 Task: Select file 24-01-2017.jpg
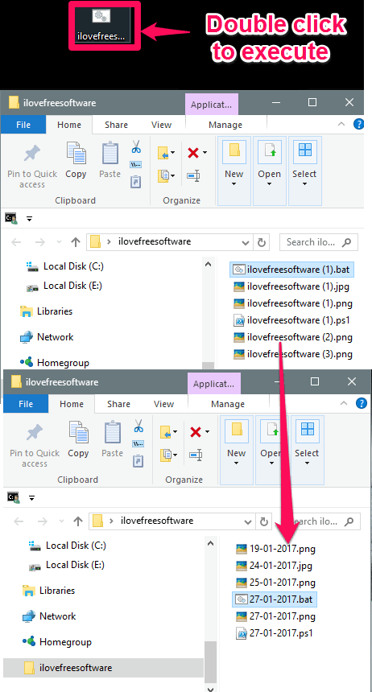(275, 566)
